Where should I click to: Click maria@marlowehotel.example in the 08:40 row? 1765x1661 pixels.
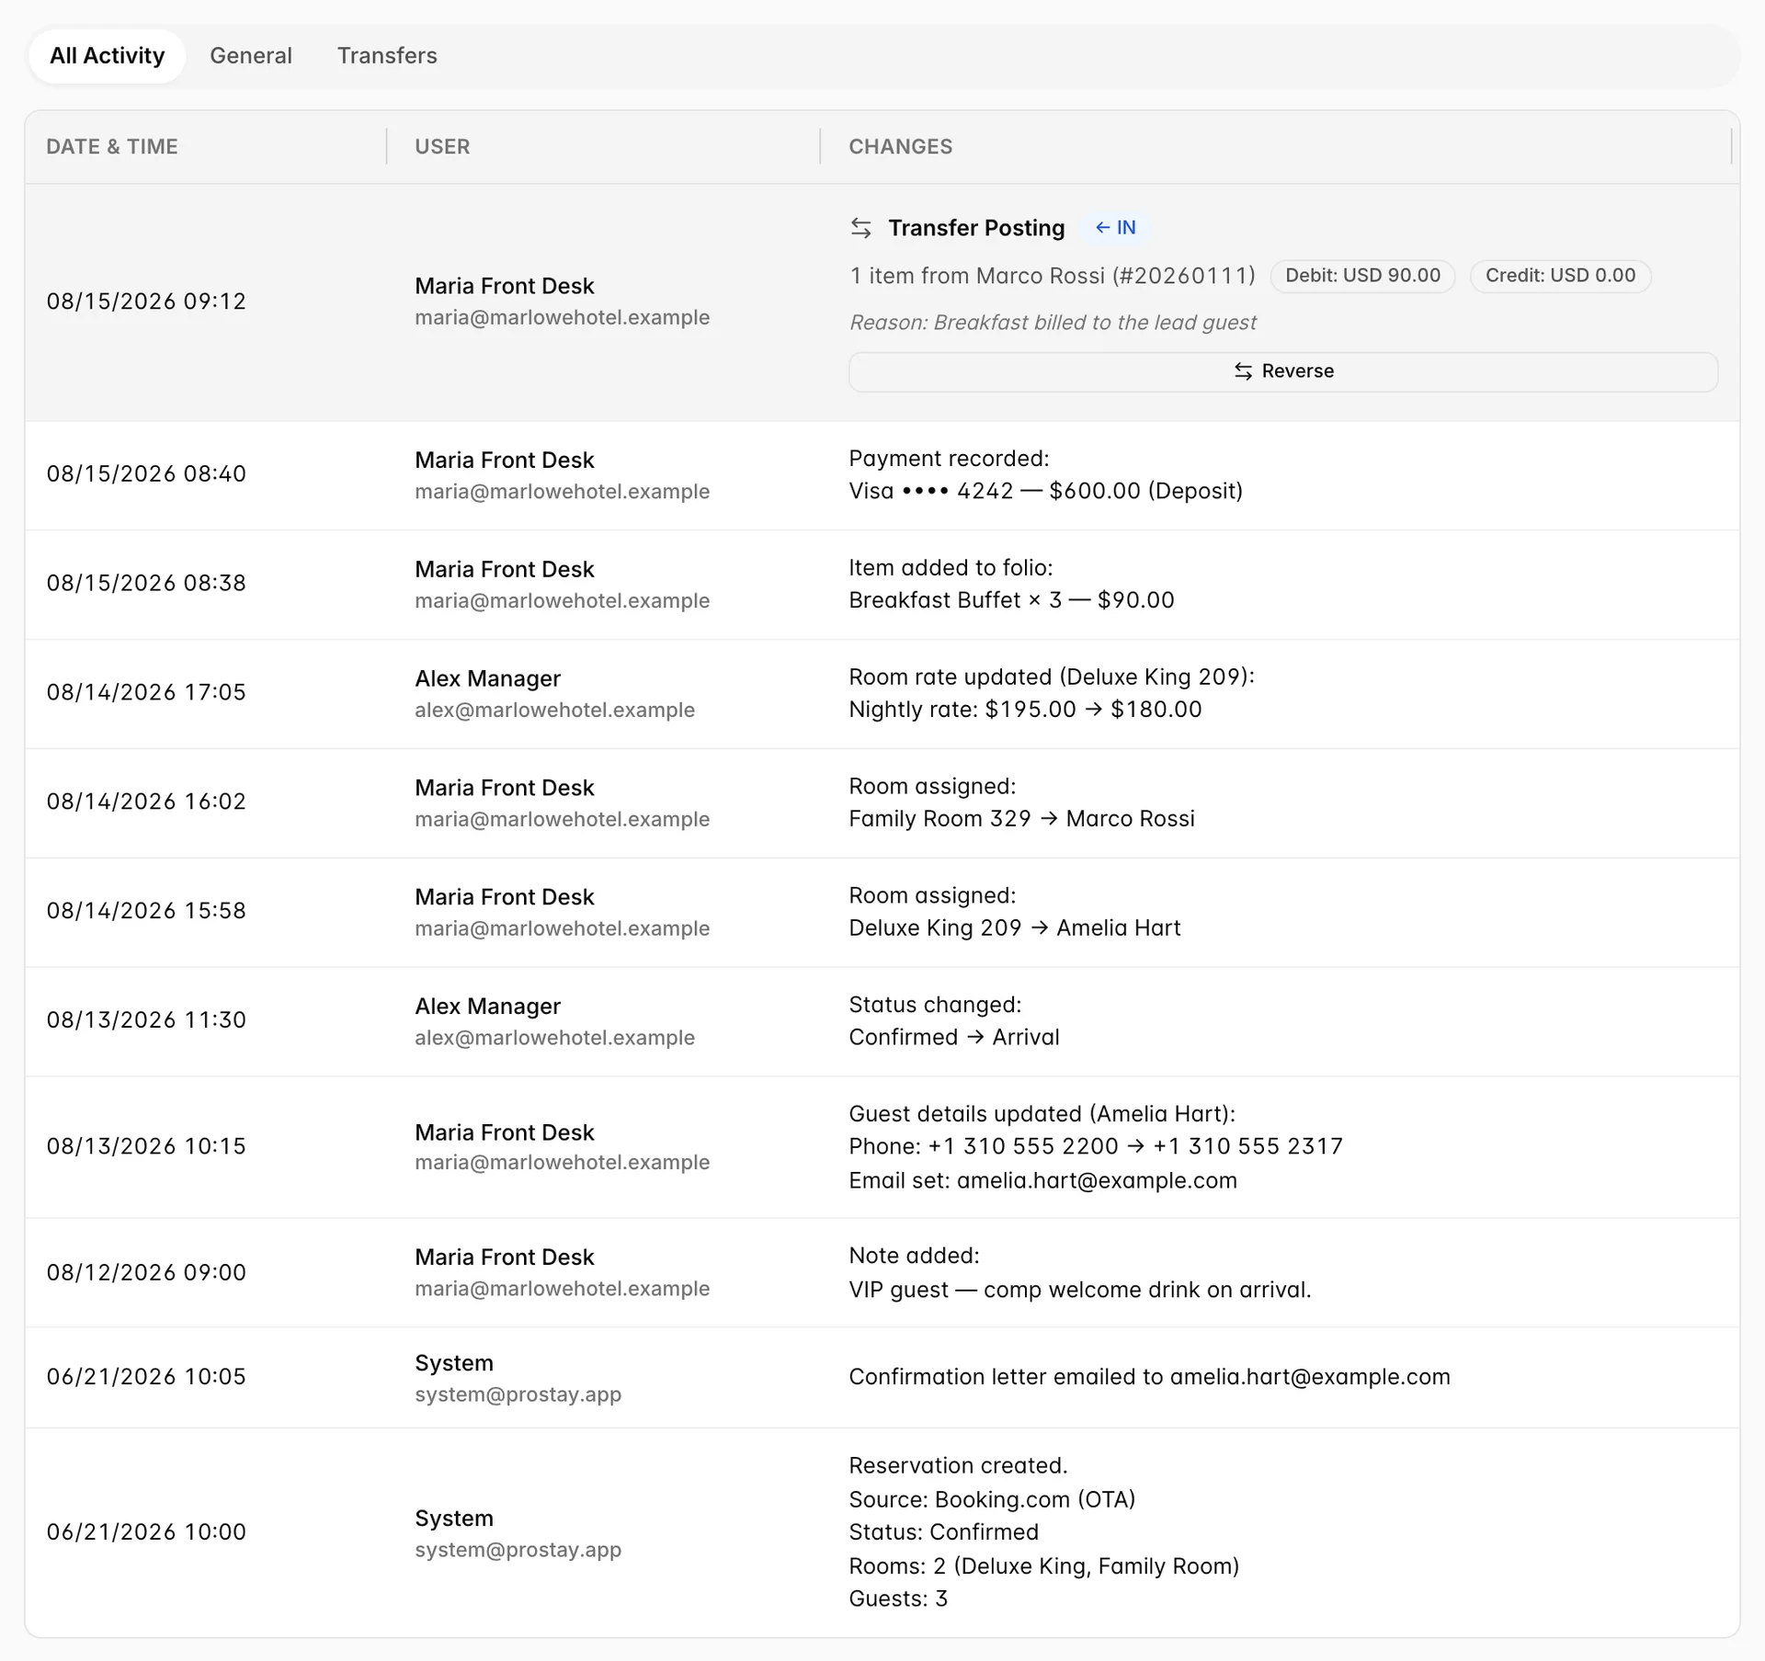pyautogui.click(x=562, y=492)
